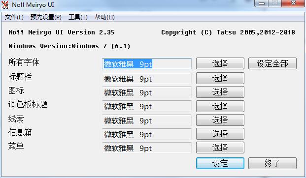Apply all with 设定全部 button
Screen dimensions: 306x178
272,63
